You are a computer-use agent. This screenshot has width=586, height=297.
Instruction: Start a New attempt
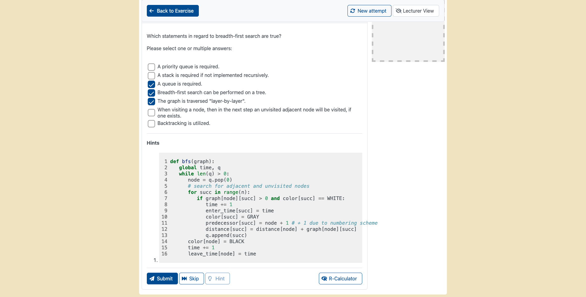[x=369, y=11]
